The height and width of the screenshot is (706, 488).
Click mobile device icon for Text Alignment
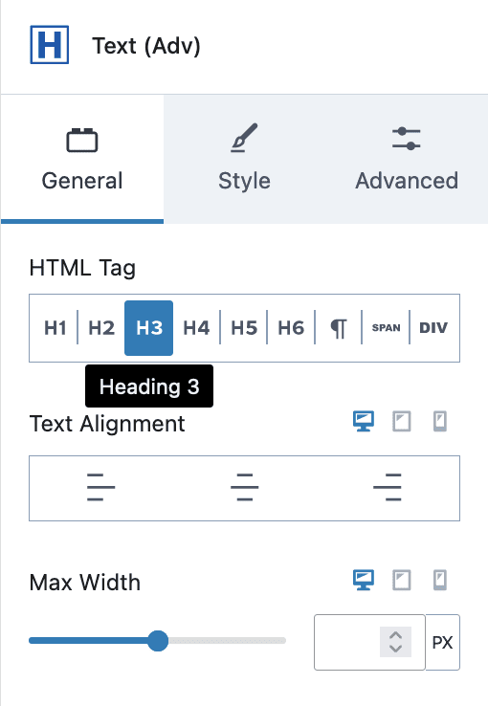[x=440, y=422]
